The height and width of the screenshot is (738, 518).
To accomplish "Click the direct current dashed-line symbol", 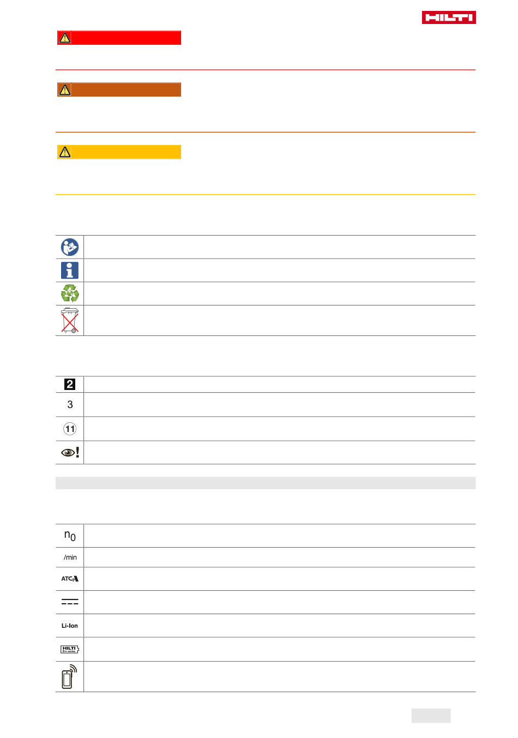I will tap(70, 602).
